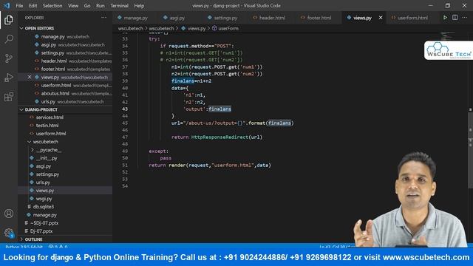Open the Selection menu
This screenshot has width=473, height=266.
point(52,6)
